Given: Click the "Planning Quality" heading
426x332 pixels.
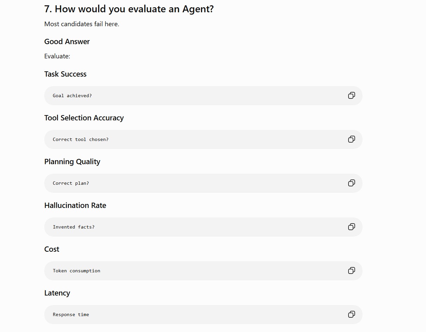Looking at the screenshot, I should (72, 162).
